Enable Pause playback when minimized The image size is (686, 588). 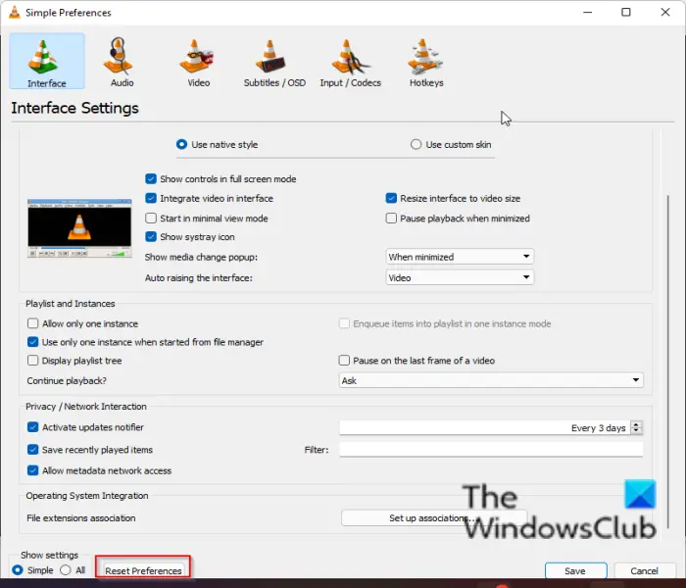coord(391,218)
